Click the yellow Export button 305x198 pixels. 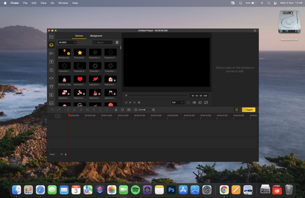pyautogui.click(x=249, y=110)
